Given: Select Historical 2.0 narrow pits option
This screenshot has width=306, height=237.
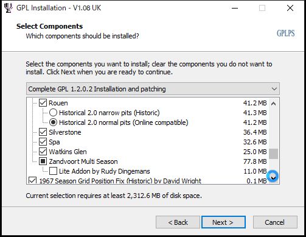Looking at the screenshot, I should point(53,113).
